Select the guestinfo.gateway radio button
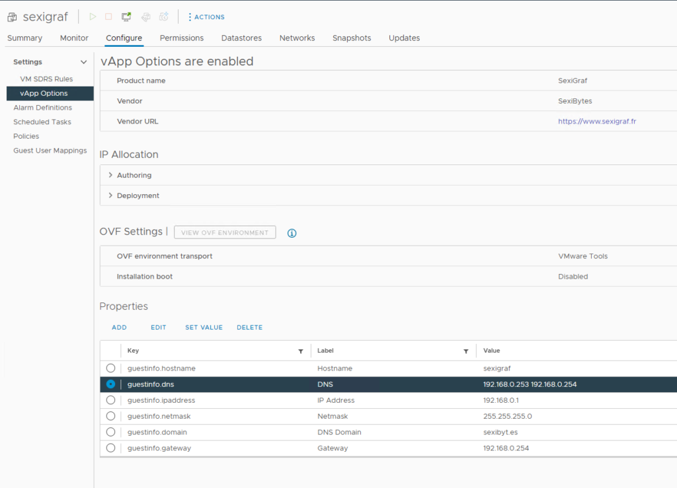This screenshot has height=488, width=677. click(110, 448)
